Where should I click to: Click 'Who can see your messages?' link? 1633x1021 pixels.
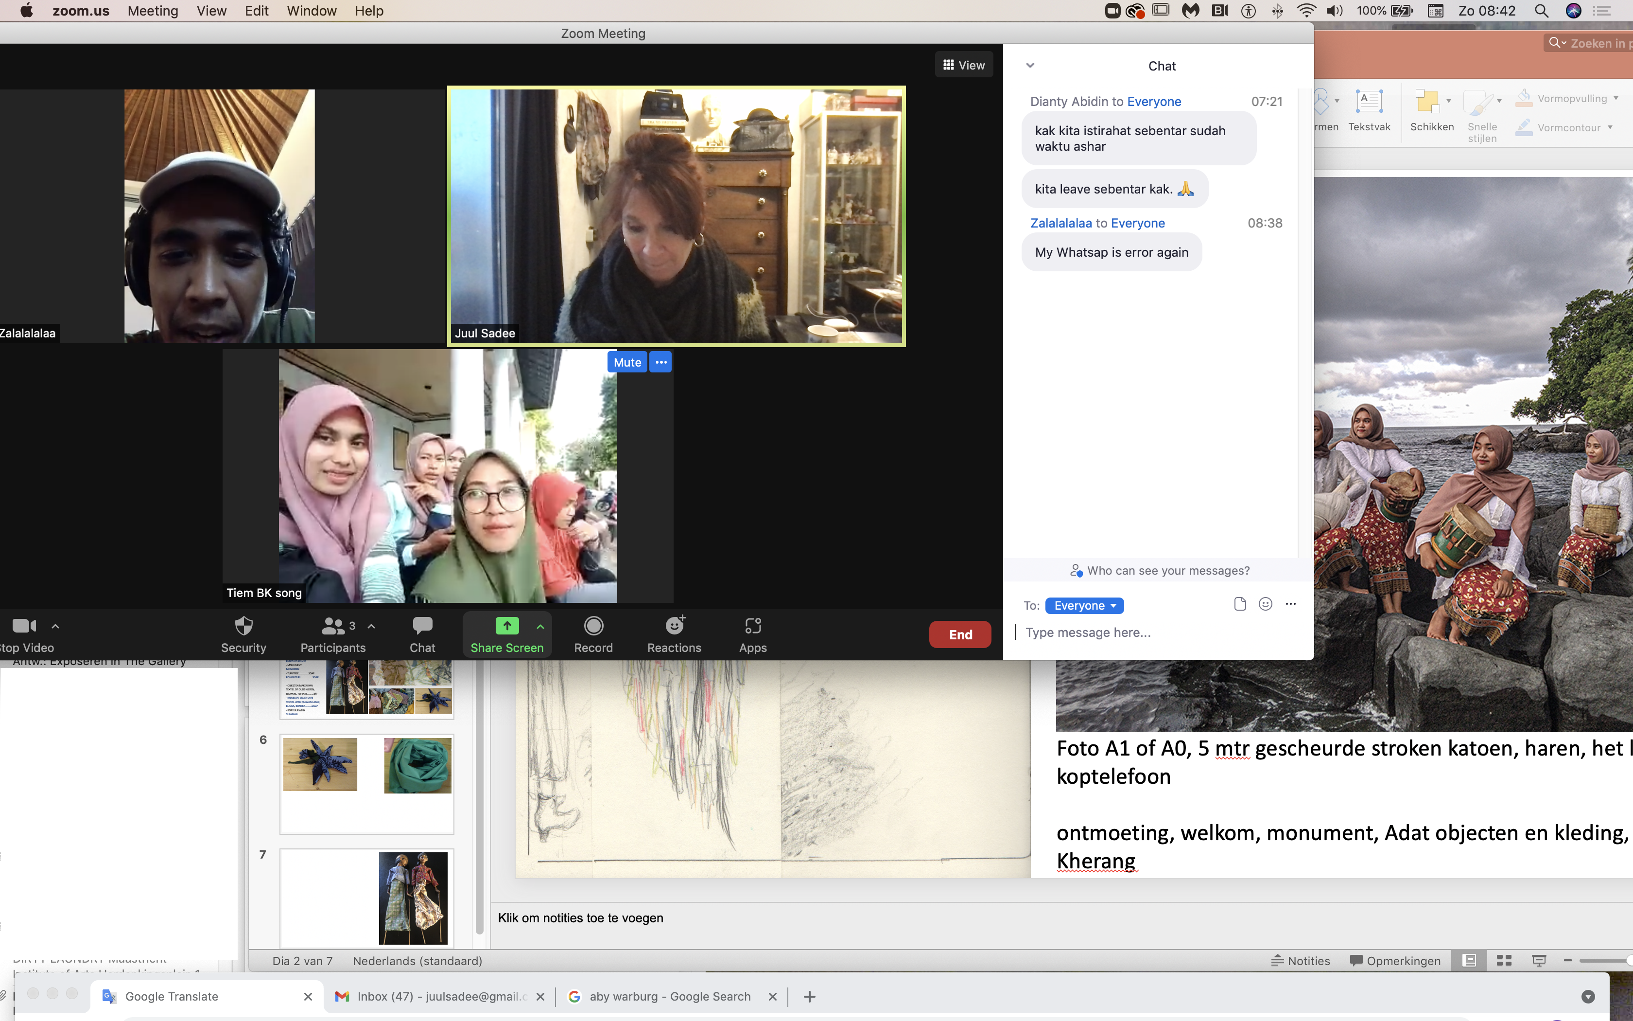(x=1168, y=571)
